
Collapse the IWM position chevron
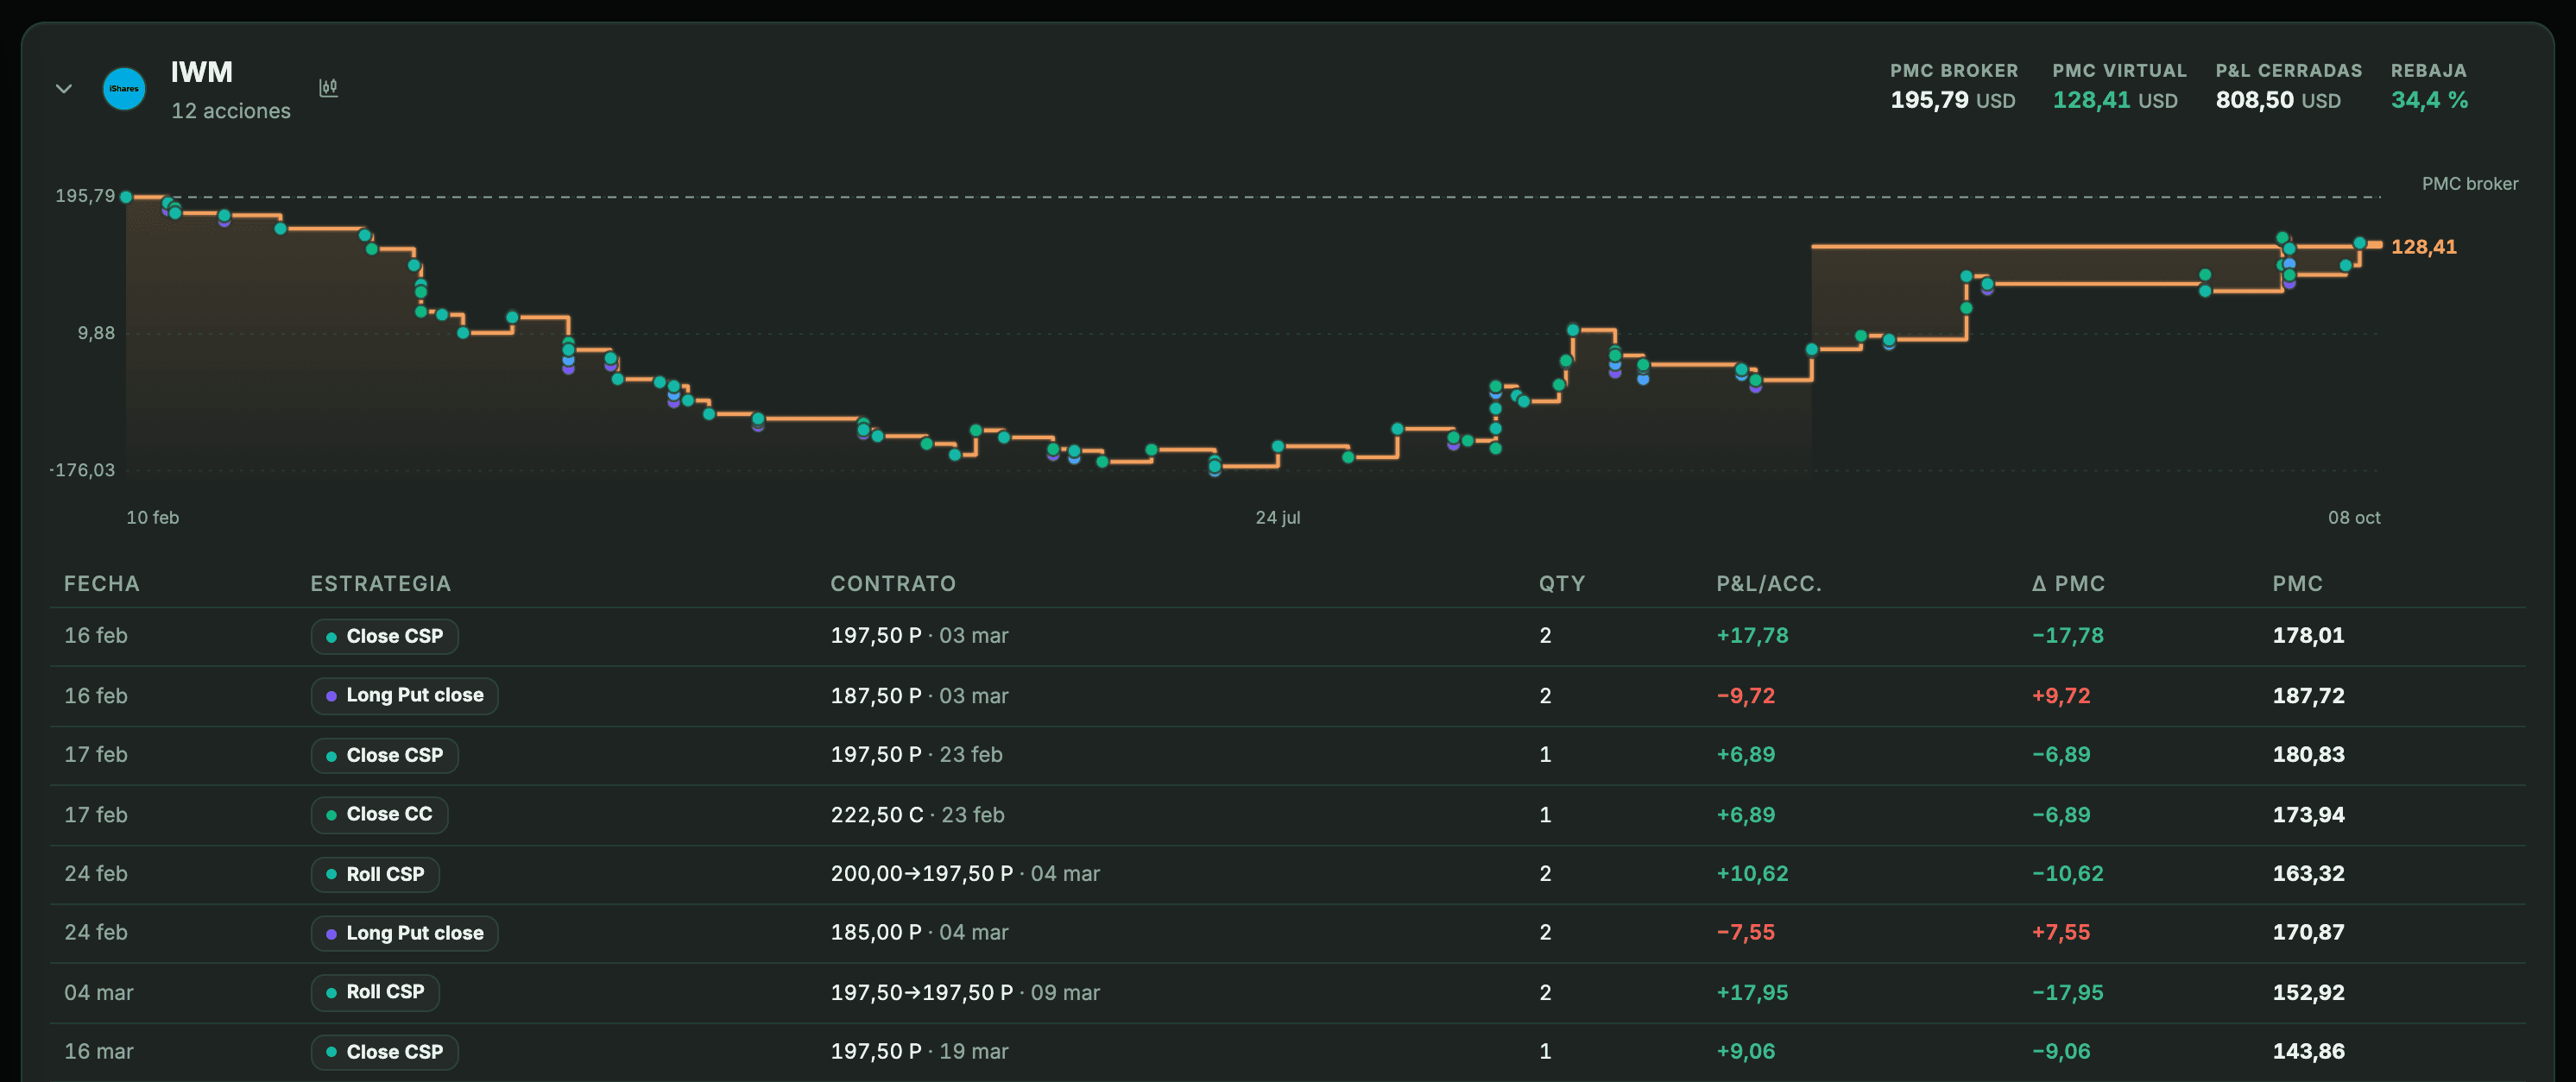[x=64, y=89]
